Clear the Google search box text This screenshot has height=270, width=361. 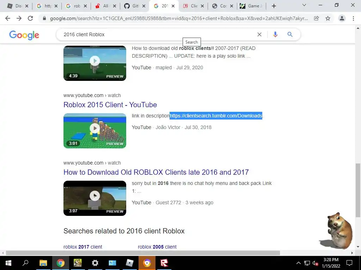tap(259, 34)
